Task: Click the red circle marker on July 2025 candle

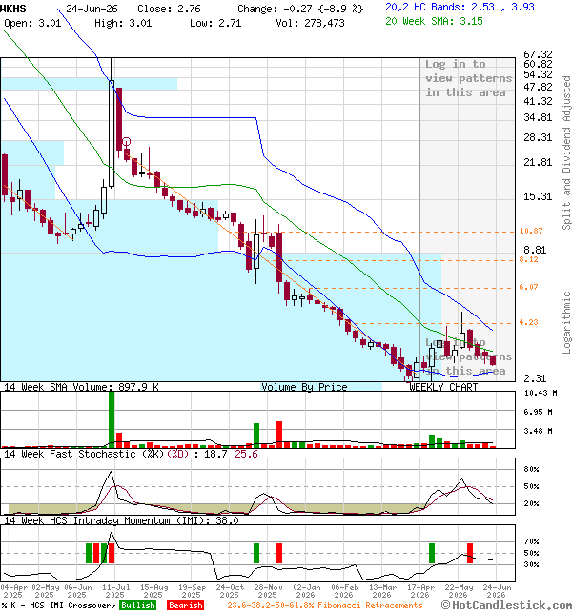Action: (127, 142)
